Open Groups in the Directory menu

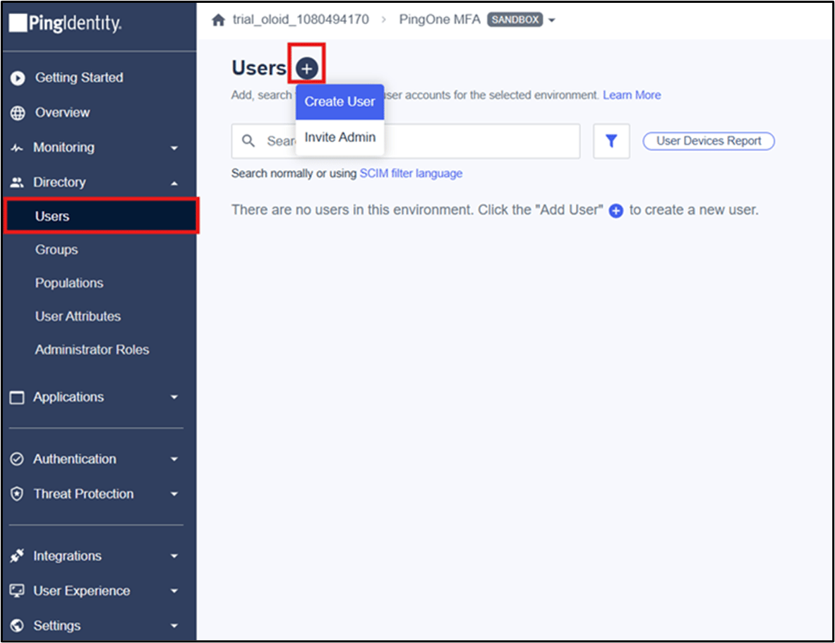56,250
